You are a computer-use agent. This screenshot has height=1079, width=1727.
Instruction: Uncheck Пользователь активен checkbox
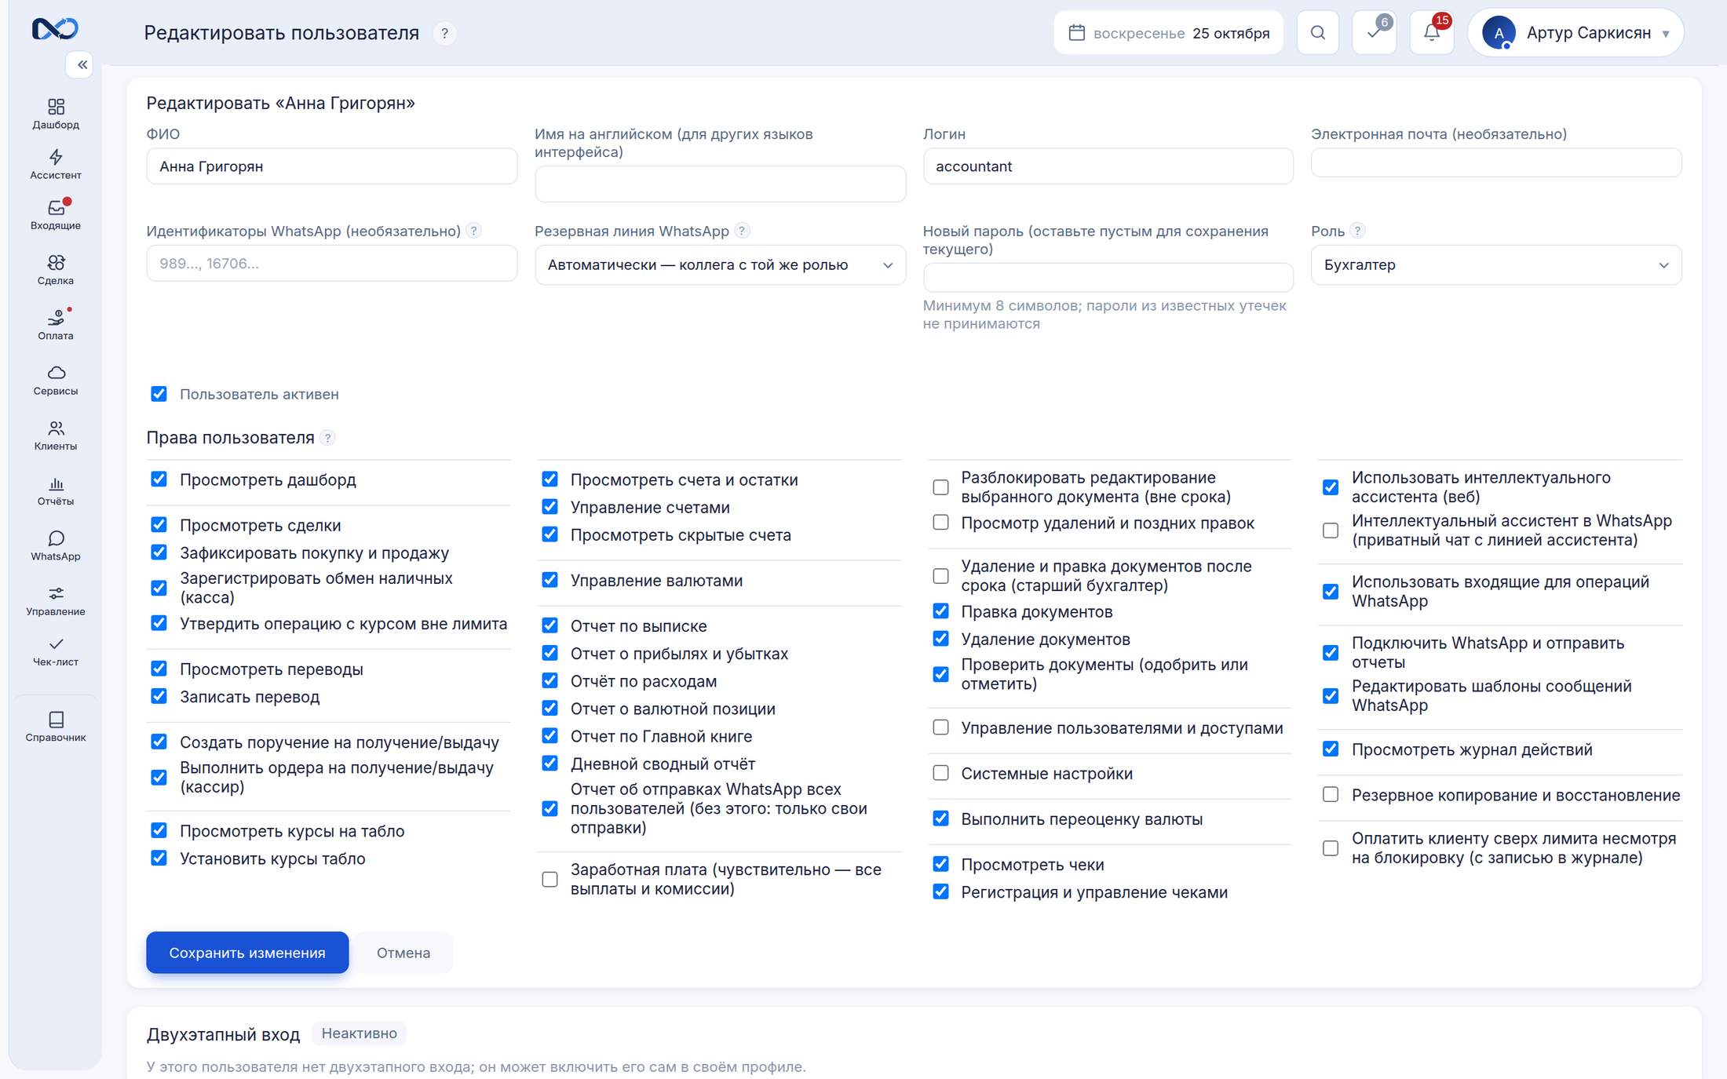click(x=159, y=394)
